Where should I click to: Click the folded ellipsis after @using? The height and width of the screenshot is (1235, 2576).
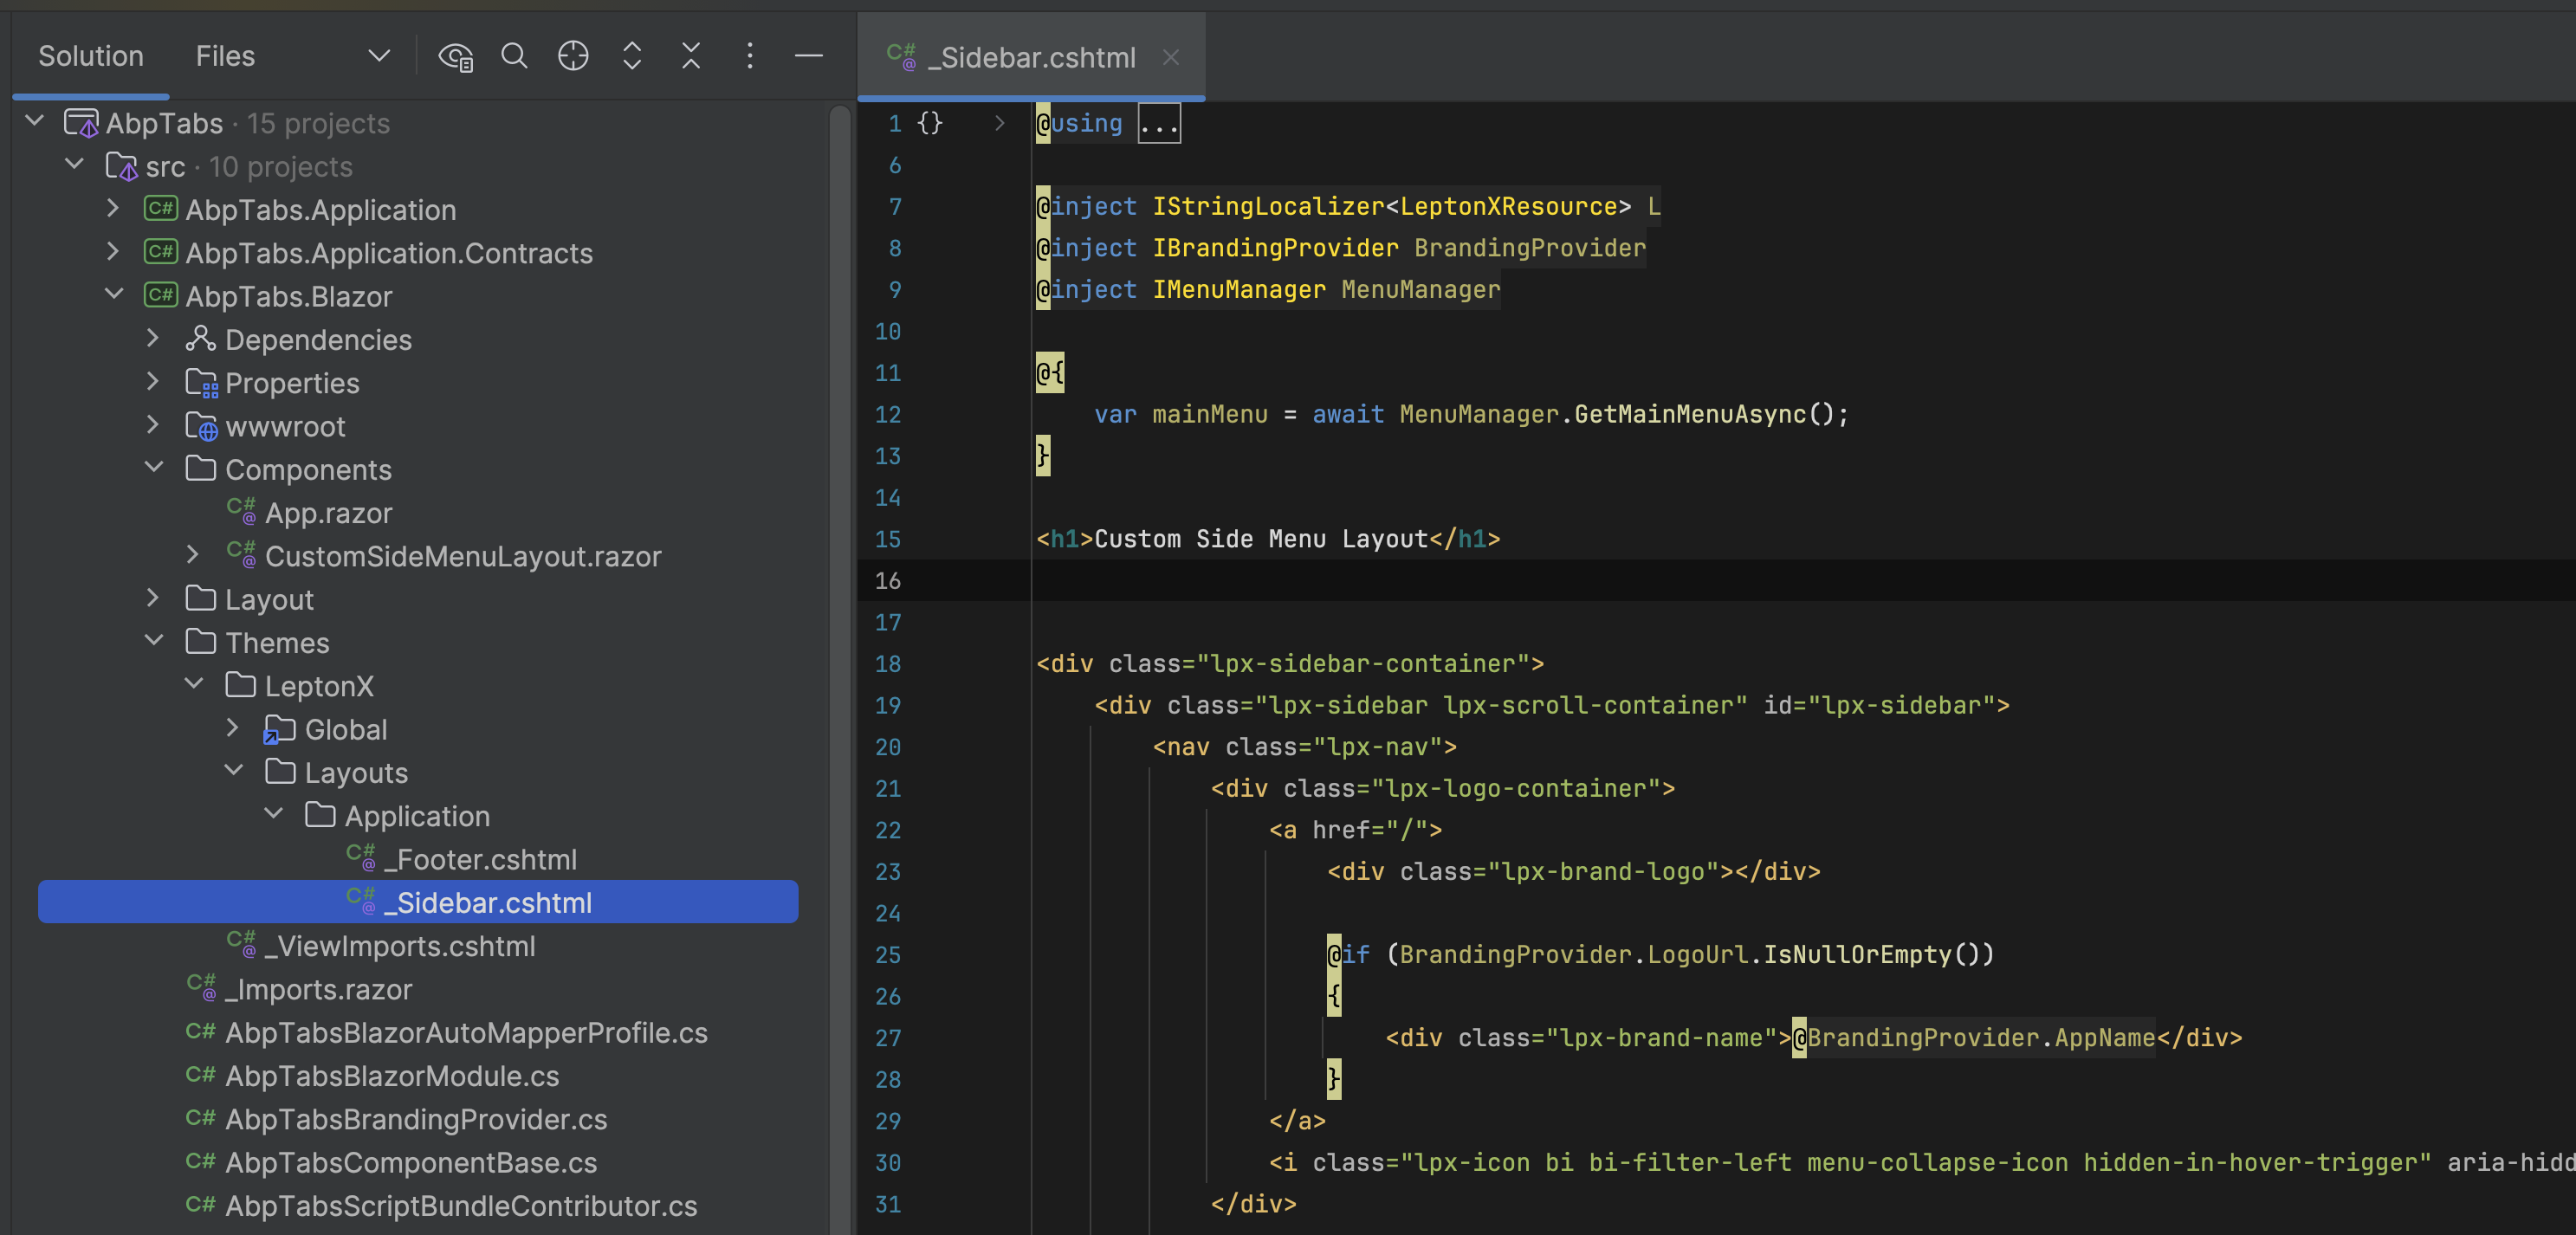[1158, 124]
